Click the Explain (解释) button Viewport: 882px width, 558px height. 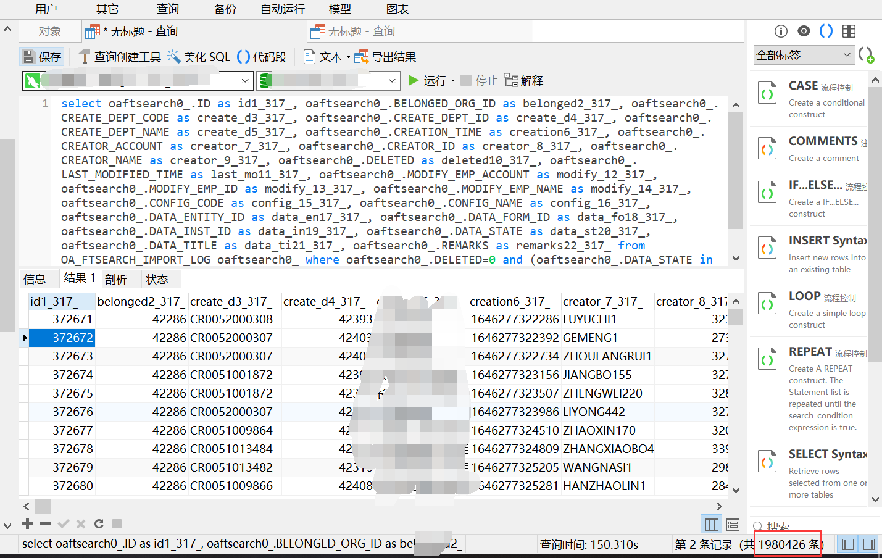(523, 80)
